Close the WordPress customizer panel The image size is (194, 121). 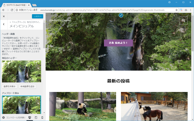[4, 16]
